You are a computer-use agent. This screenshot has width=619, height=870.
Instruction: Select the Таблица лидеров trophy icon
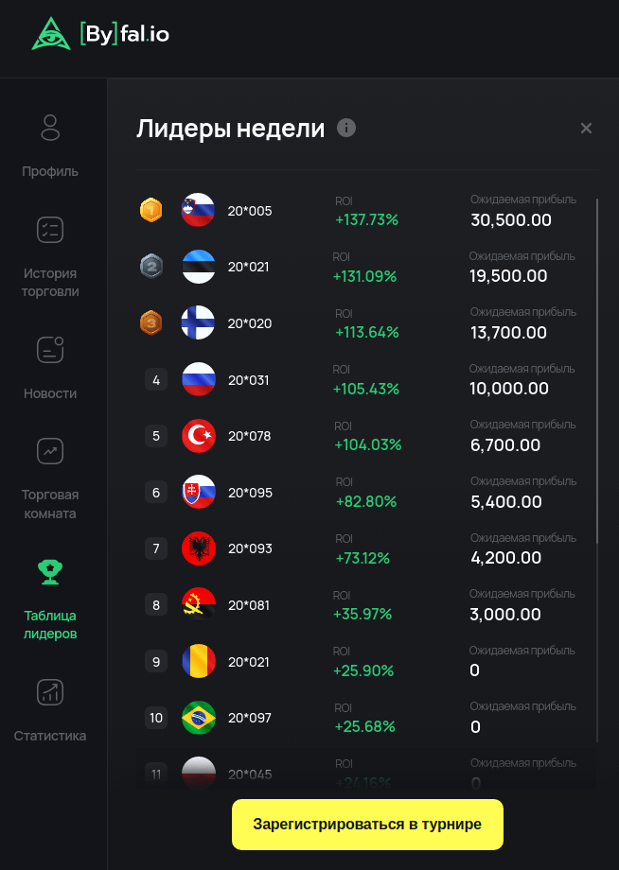tap(50, 570)
